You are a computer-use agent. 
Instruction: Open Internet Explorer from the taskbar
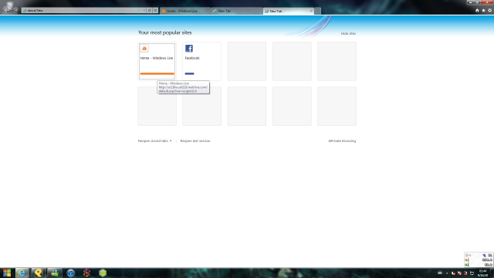point(22,273)
